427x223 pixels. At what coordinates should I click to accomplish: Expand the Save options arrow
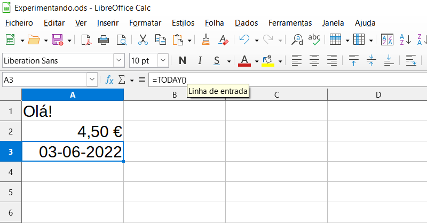(69, 41)
